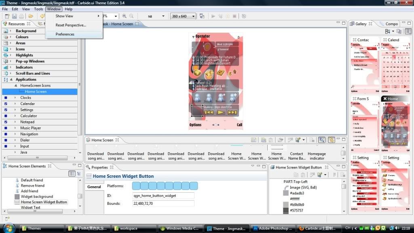Image resolution: width=414 pixels, height=233 pixels.
Task: Click the zoom in magnifier icon
Action: coord(125,16)
